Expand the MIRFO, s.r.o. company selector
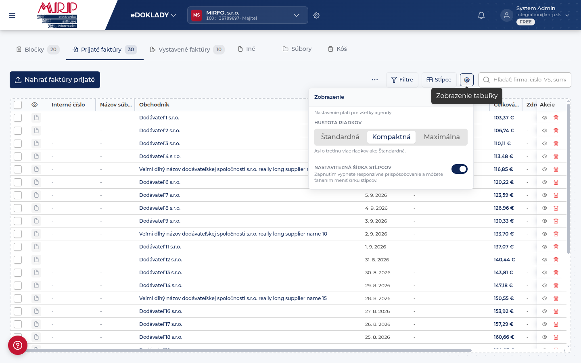The image size is (581, 363). [x=248, y=15]
